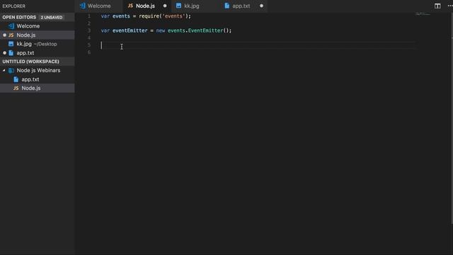Viewport: 453px width, 255px height.
Task: Switch to the app.txt tab
Action: tap(241, 6)
